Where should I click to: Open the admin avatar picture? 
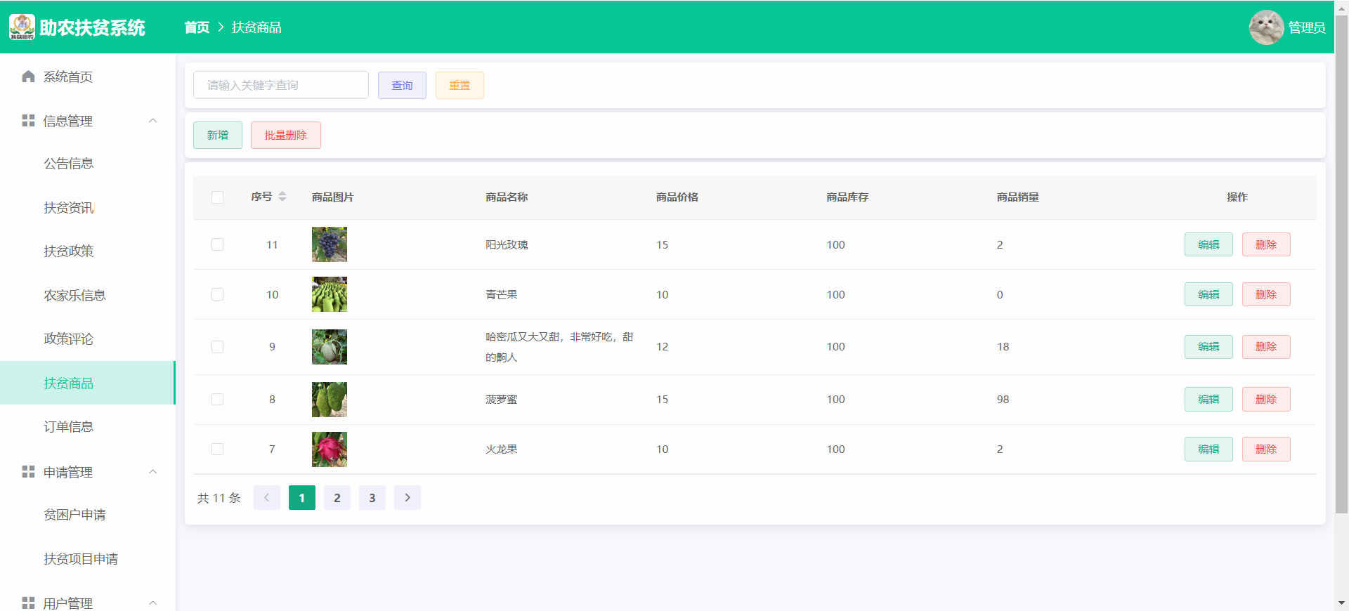1266,27
